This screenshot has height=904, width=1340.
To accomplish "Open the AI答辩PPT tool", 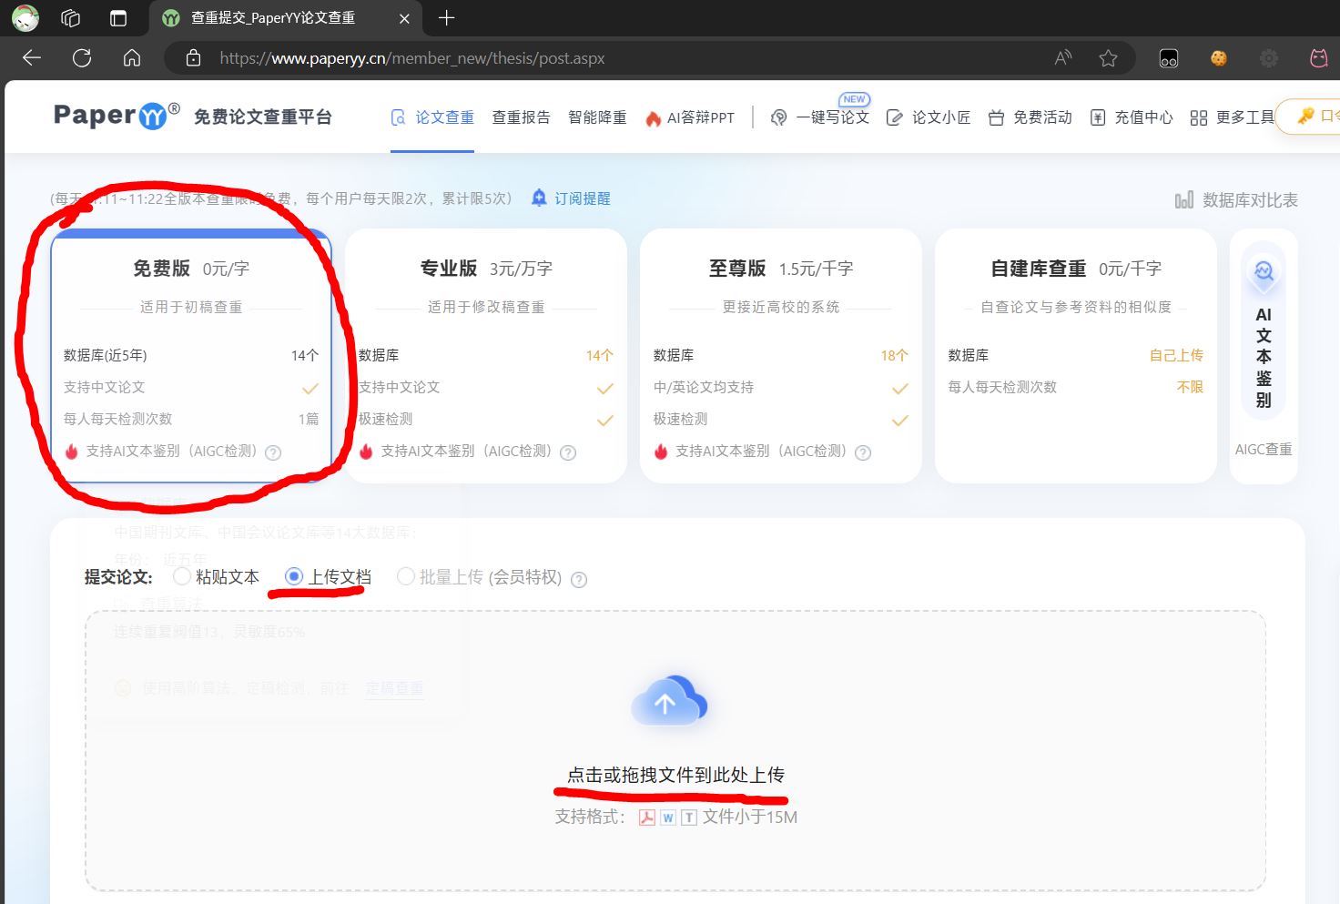I will click(x=701, y=117).
